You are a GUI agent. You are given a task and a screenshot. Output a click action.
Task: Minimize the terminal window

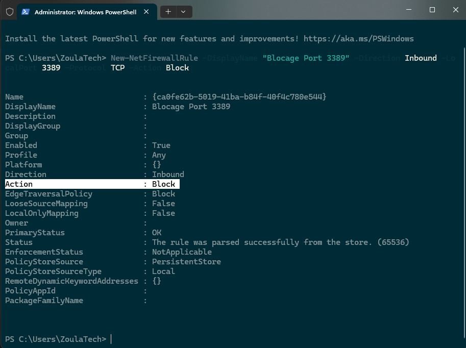pyautogui.click(x=409, y=10)
